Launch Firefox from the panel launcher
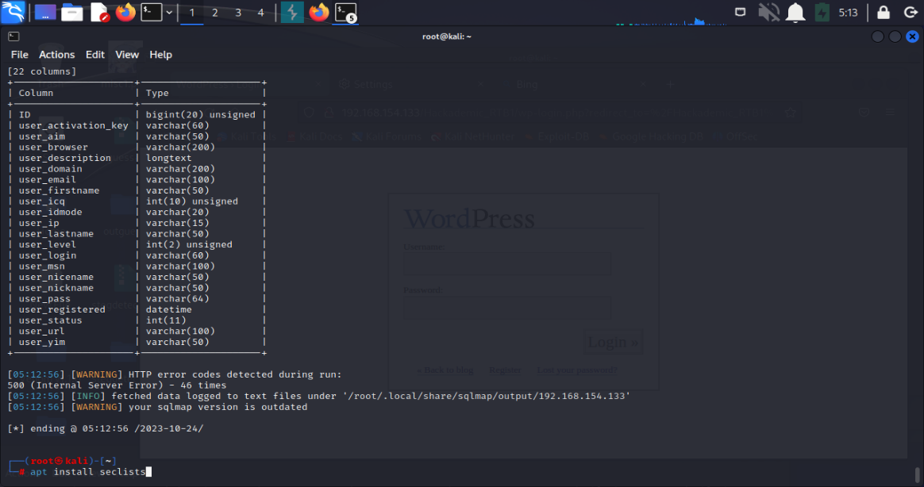Image resolution: width=924 pixels, height=487 pixels. (x=125, y=13)
